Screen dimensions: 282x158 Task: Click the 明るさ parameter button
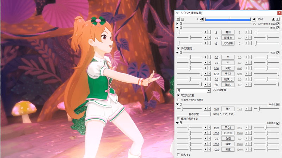point(228,127)
